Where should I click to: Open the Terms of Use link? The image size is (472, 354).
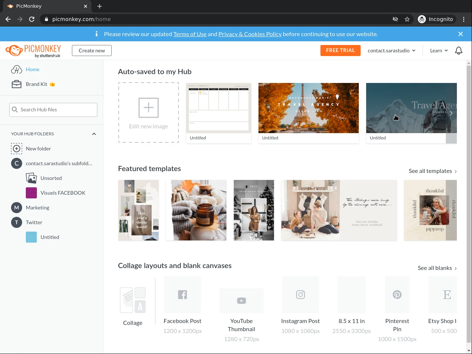190,34
